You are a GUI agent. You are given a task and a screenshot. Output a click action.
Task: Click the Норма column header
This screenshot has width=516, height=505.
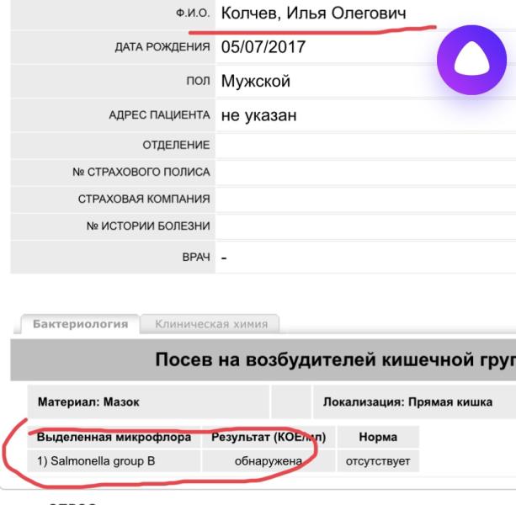tap(378, 437)
